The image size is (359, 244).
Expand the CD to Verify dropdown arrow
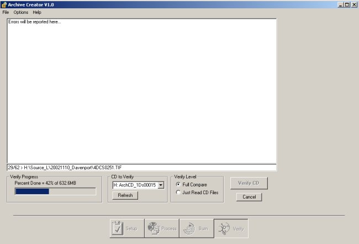pyautogui.click(x=161, y=185)
